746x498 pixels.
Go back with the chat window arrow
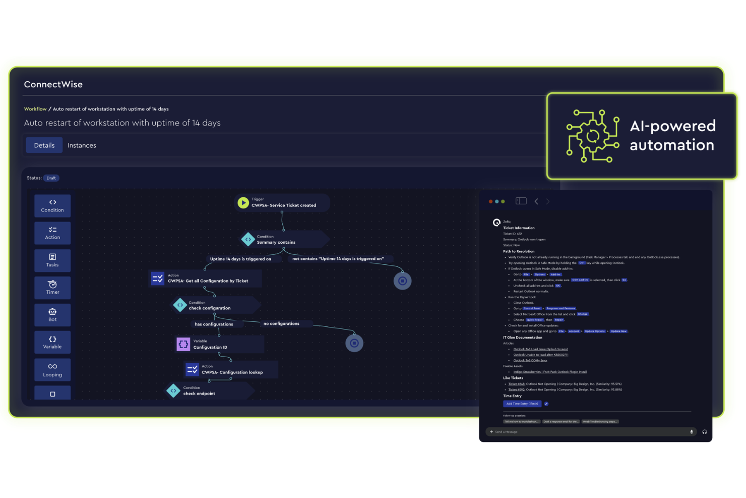pos(536,201)
